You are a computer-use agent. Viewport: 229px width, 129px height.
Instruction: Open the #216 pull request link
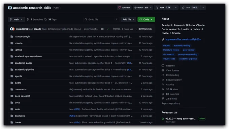point(77,109)
